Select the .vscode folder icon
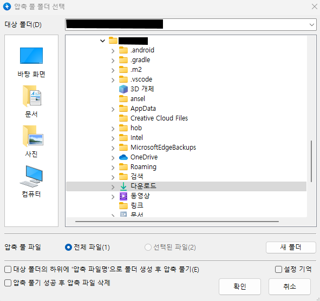Image resolution: width=320 pixels, height=301 pixels. click(123, 79)
